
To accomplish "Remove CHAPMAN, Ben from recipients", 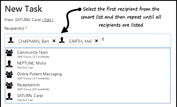I will click(54, 41).
